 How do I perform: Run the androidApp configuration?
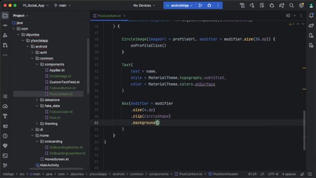[x=200, y=5]
